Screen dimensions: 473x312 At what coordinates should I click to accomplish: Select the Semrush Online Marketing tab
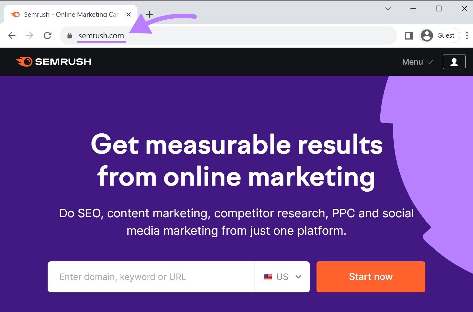pyautogui.click(x=70, y=15)
